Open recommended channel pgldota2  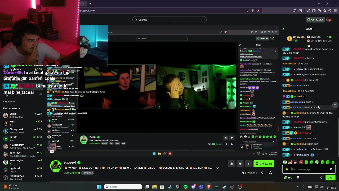click(23, 170)
